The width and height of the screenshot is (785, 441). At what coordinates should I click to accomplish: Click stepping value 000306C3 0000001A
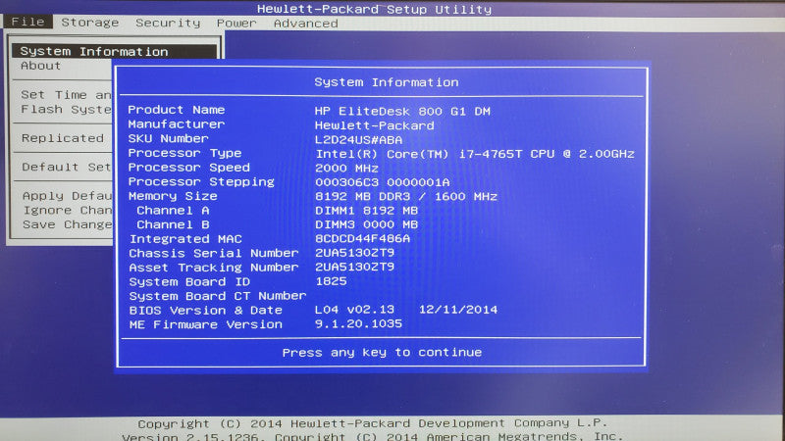tap(383, 182)
